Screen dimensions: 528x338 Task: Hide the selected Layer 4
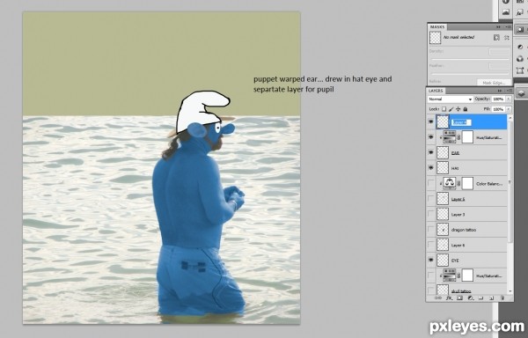431,121
